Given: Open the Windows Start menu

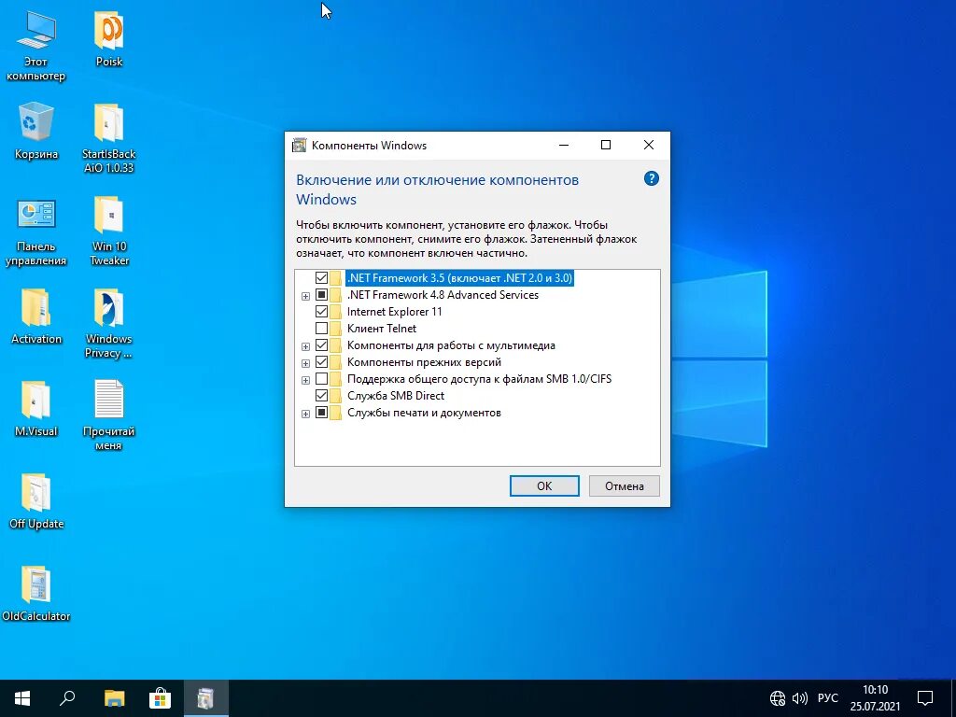Looking at the screenshot, I should click(x=22, y=698).
